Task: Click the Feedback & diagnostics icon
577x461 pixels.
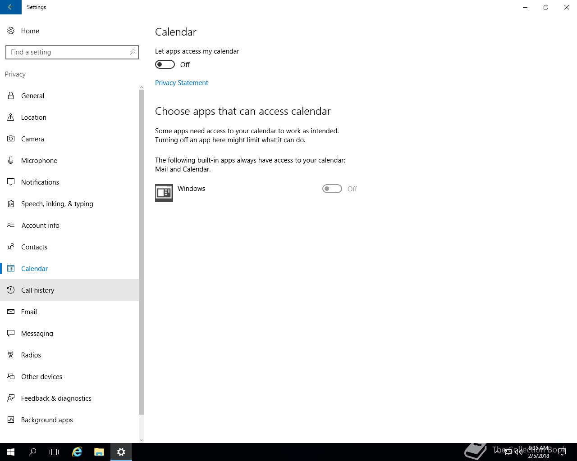Action: (x=11, y=398)
